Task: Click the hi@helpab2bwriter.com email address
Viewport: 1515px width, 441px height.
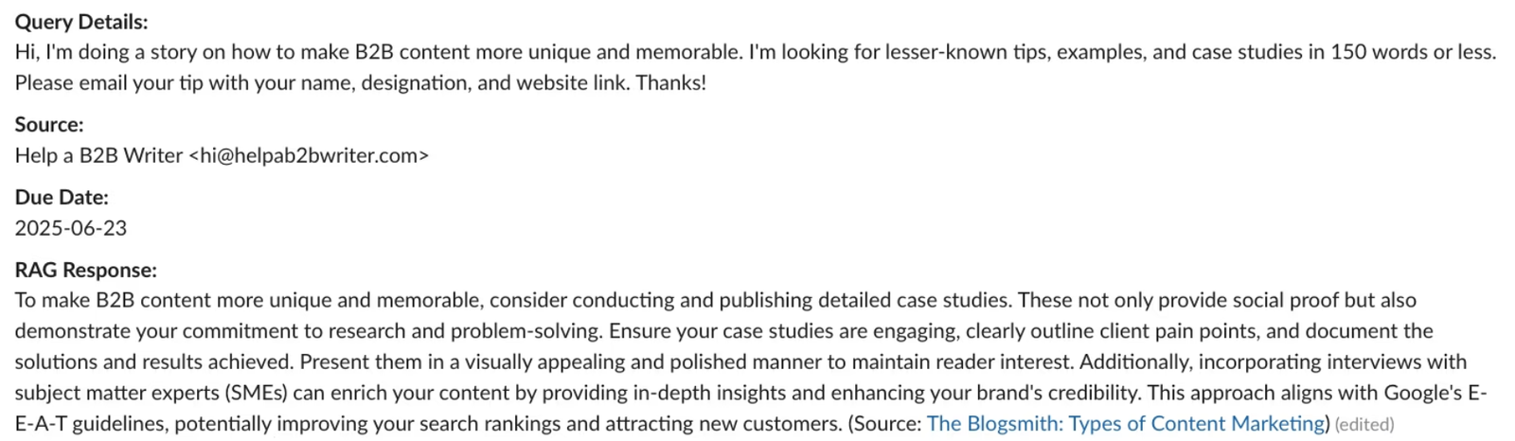Action: point(310,156)
